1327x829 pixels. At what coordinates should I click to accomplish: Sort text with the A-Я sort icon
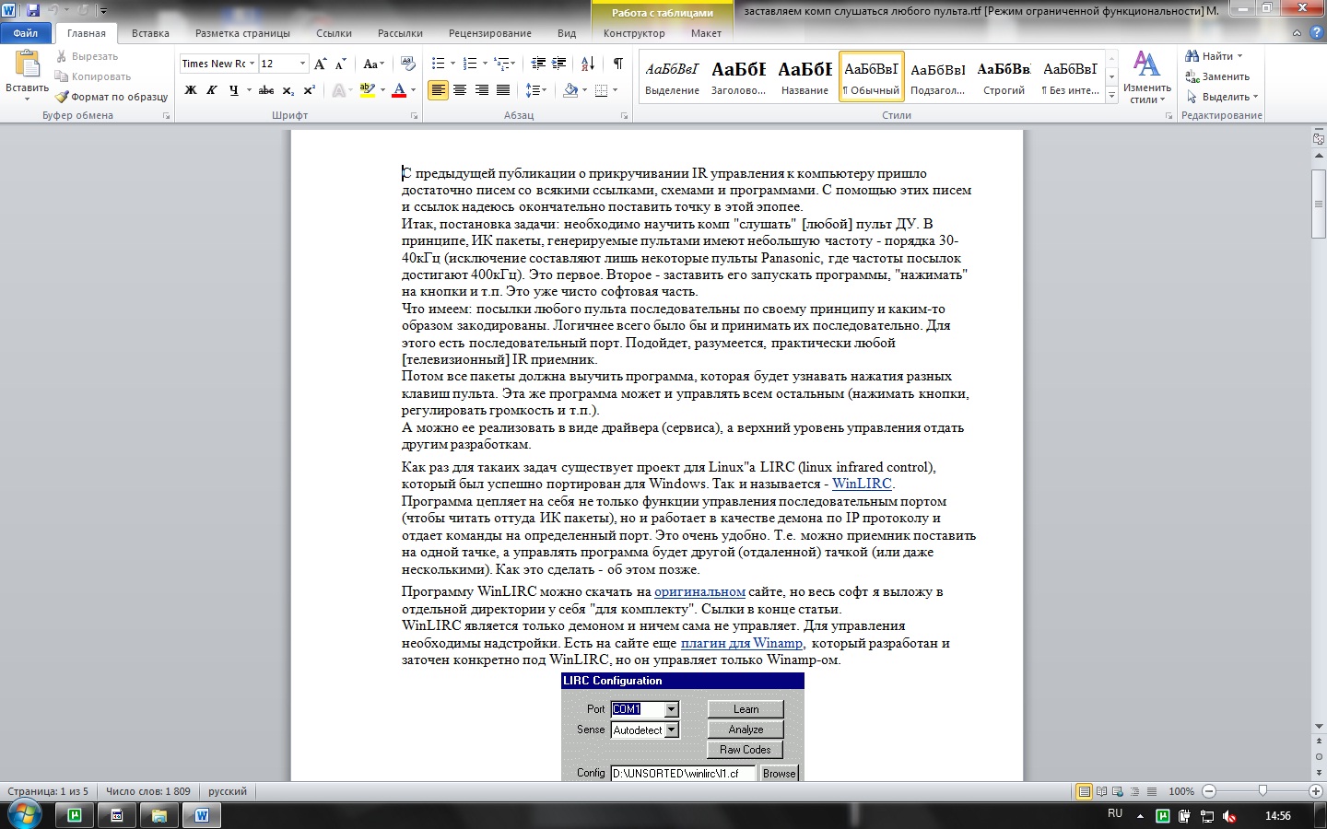click(588, 64)
